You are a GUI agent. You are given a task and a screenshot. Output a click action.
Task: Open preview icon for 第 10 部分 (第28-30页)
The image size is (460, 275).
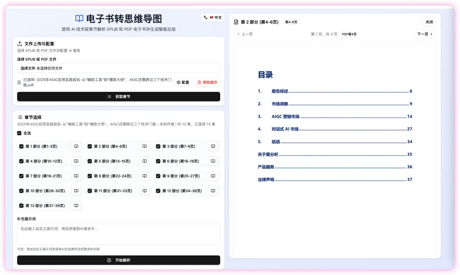[76, 191]
